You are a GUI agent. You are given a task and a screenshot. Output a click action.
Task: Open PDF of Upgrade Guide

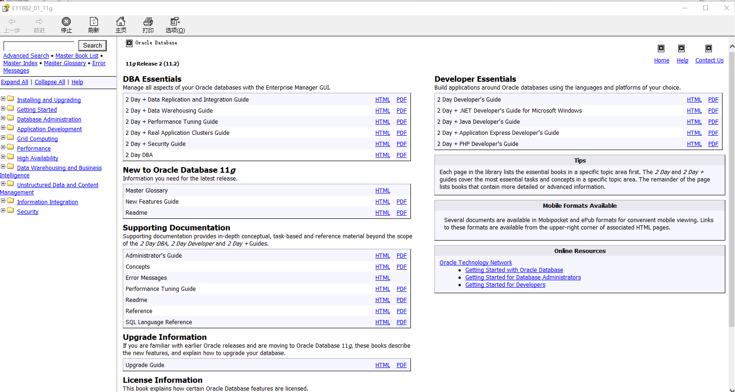coord(402,365)
